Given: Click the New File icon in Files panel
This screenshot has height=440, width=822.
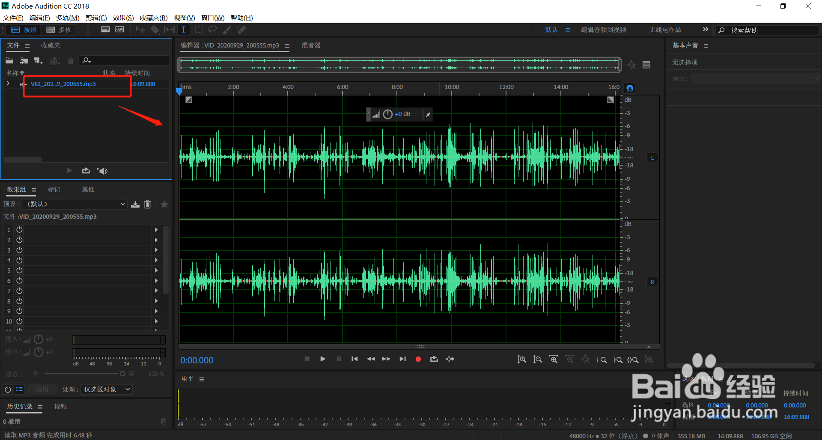Looking at the screenshot, I should (x=39, y=61).
